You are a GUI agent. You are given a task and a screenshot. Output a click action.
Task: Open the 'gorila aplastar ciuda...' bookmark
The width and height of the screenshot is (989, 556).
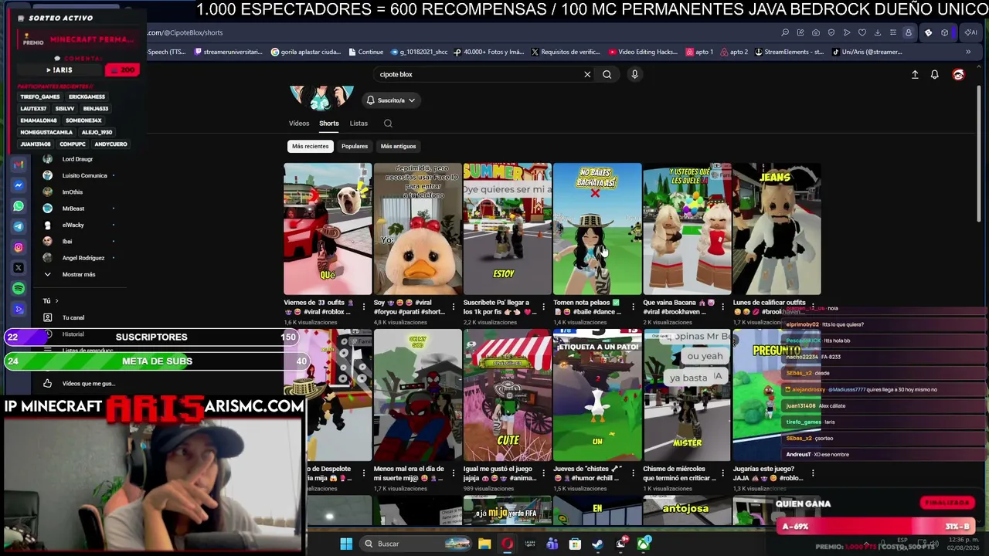(306, 52)
